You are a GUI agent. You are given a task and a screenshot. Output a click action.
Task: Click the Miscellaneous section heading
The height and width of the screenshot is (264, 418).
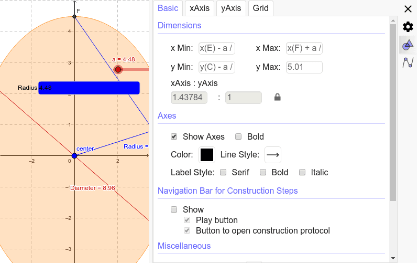point(184,246)
